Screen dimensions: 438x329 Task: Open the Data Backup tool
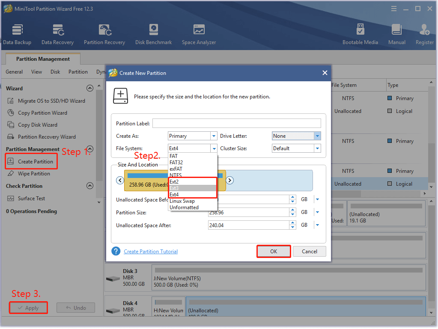click(17, 33)
